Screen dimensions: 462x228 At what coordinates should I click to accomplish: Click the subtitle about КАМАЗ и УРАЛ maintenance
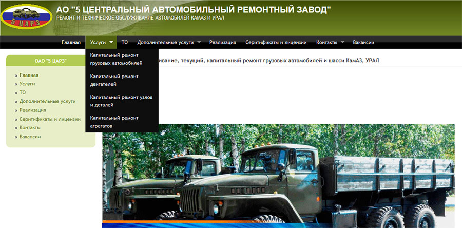[140, 18]
